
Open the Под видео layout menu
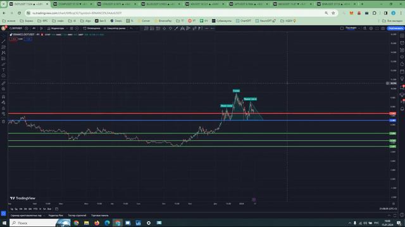(x=351, y=28)
